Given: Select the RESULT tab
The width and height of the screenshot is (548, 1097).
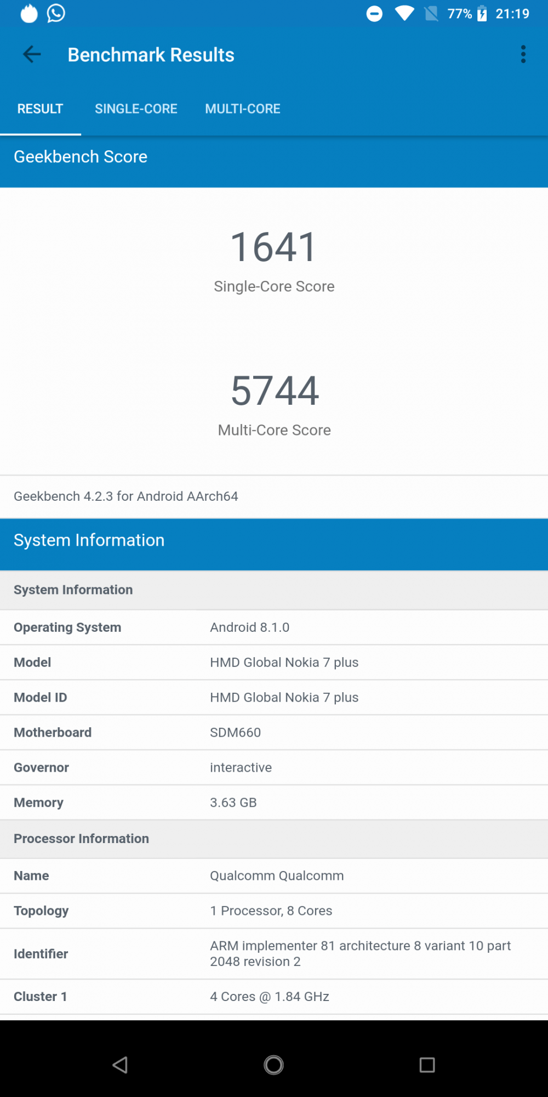Looking at the screenshot, I should [40, 109].
